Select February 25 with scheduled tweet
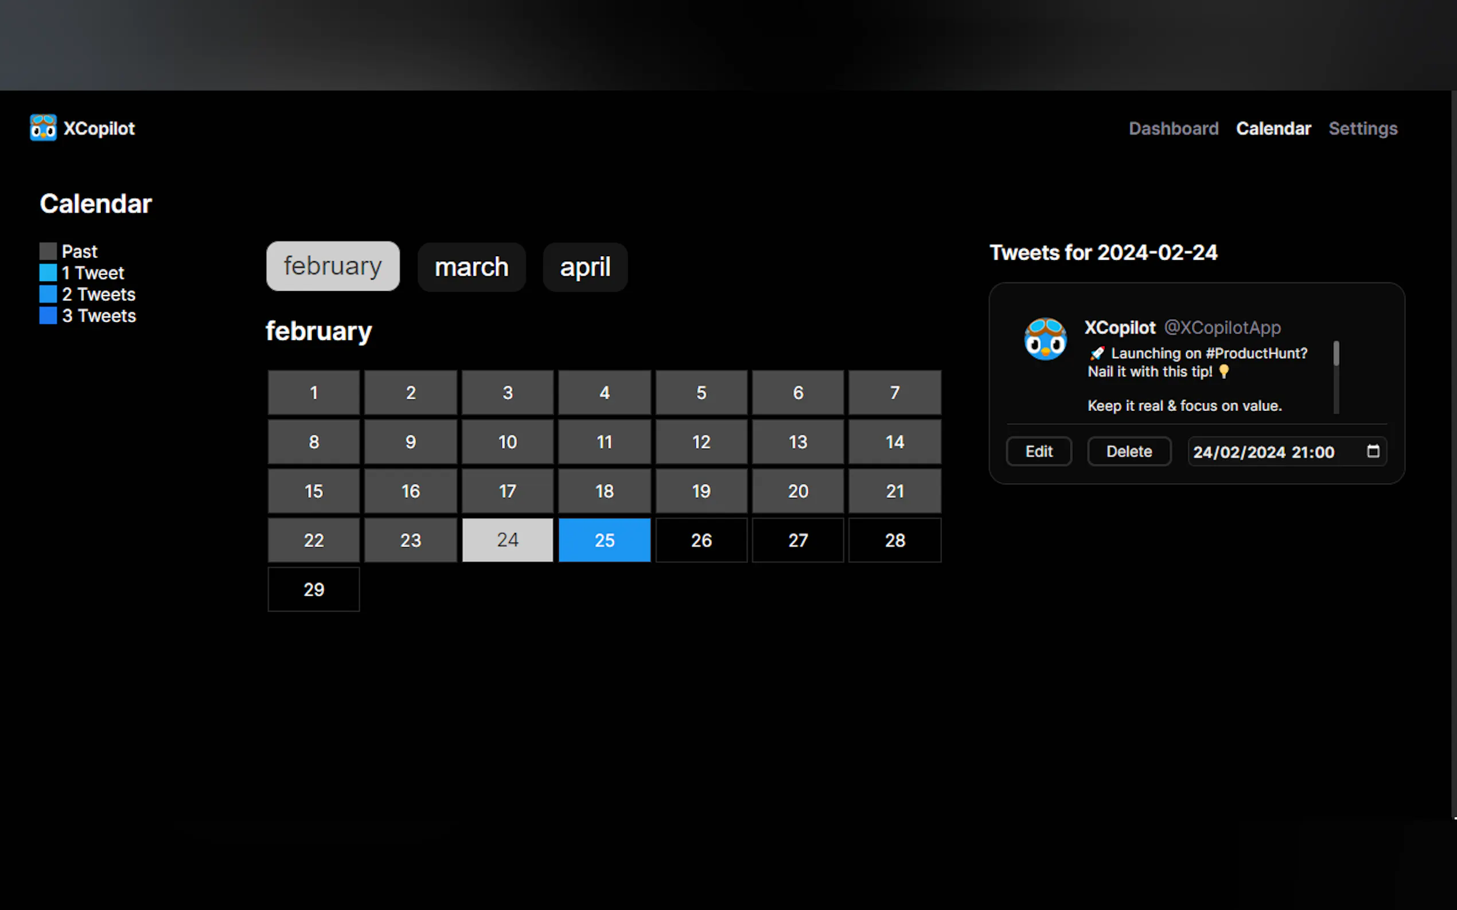Viewport: 1457px width, 910px height. pos(604,540)
